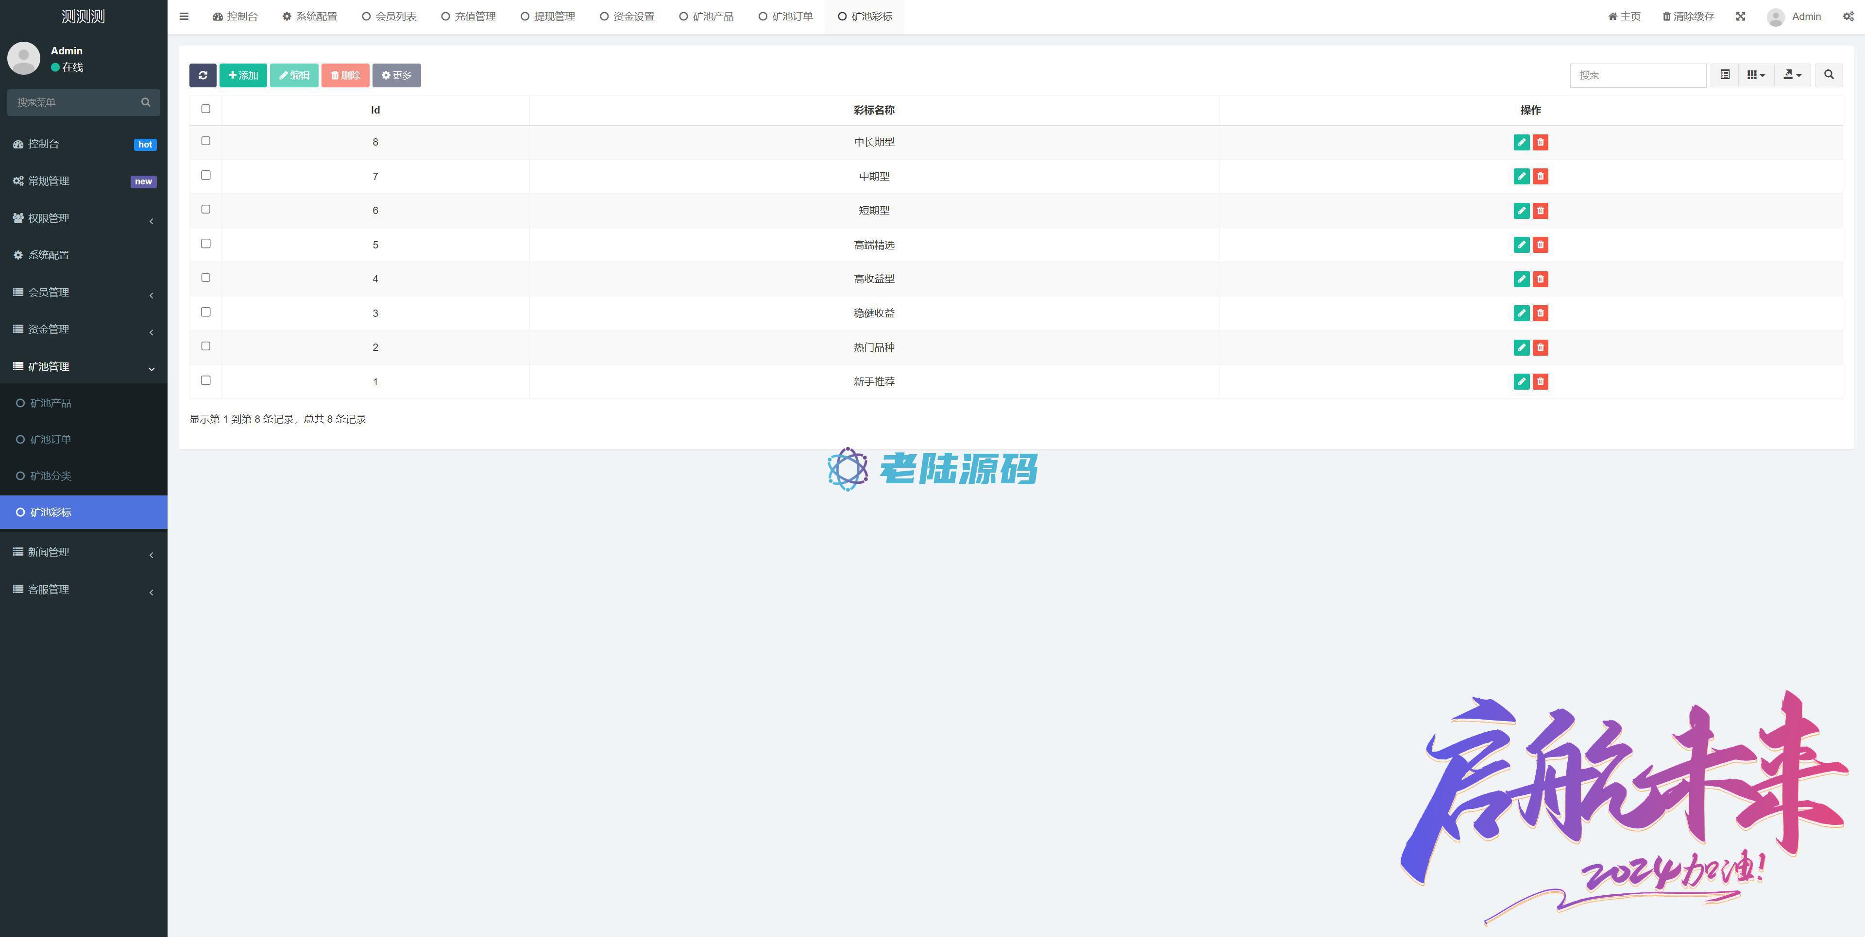The image size is (1865, 937).
Task: Click the edit icon for 中长期型 row
Action: coord(1521,143)
